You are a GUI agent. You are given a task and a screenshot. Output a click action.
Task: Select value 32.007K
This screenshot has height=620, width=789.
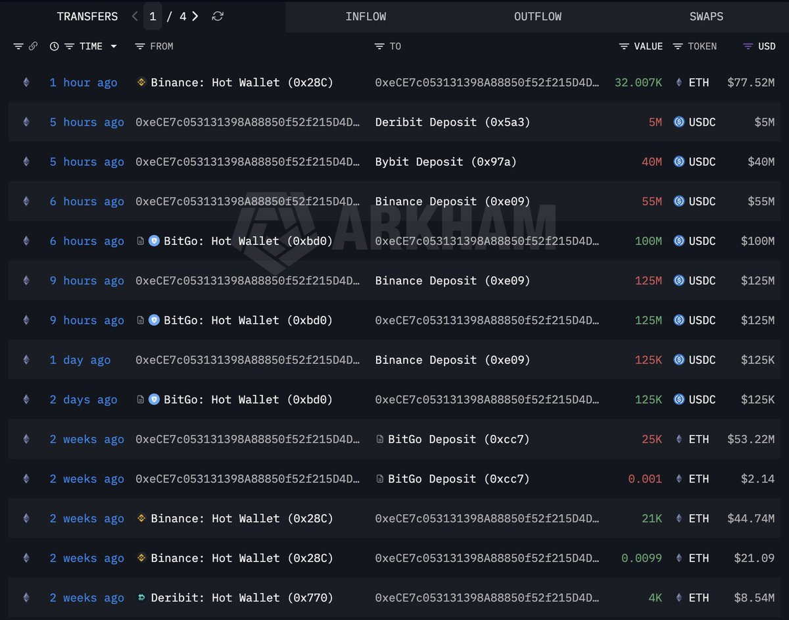point(638,82)
